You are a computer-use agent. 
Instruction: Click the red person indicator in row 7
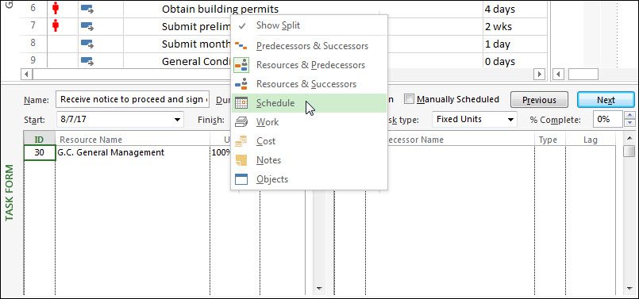[56, 26]
